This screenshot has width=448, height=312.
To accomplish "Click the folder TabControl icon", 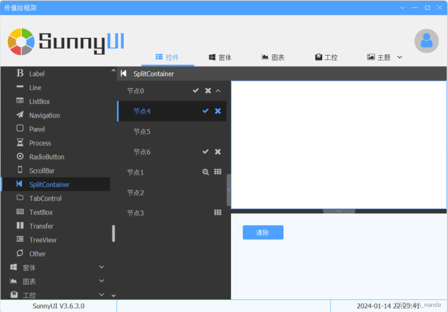I will [20, 198].
